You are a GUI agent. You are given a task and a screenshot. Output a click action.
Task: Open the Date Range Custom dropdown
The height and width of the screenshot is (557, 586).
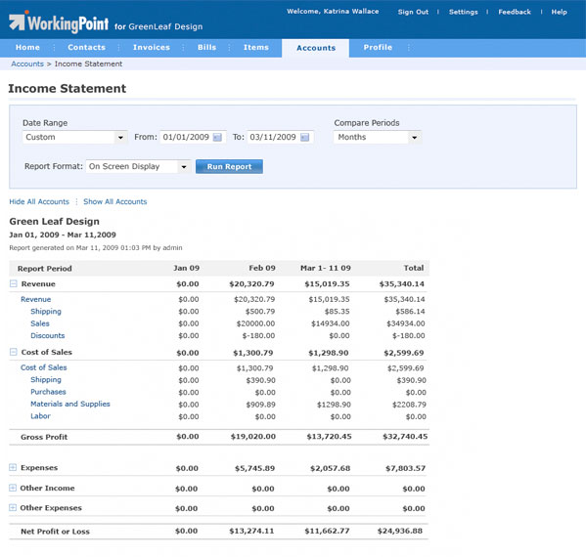tap(74, 137)
